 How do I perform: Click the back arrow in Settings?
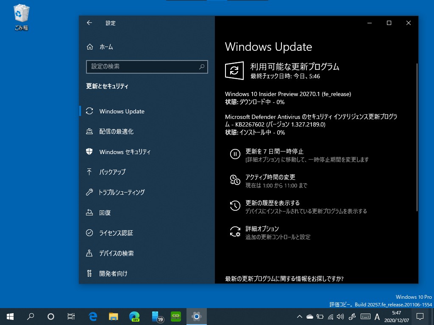click(89, 23)
